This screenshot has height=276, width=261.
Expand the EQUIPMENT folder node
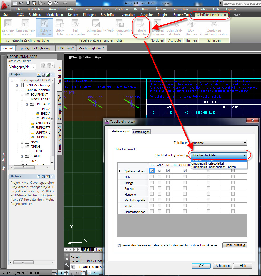click(x=22, y=95)
